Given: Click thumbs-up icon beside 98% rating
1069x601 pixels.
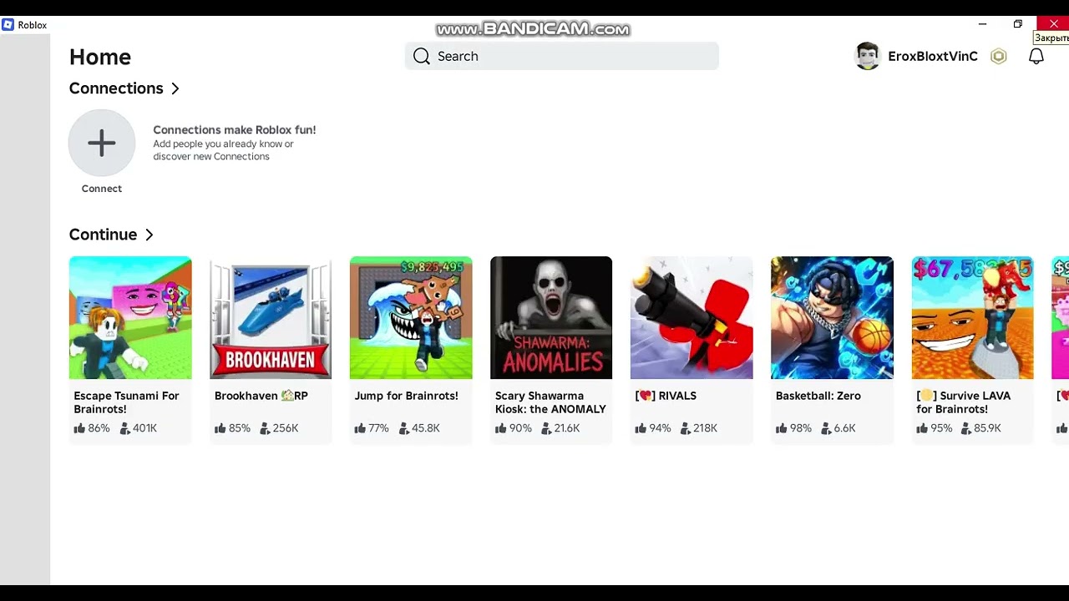Looking at the screenshot, I should coord(781,428).
